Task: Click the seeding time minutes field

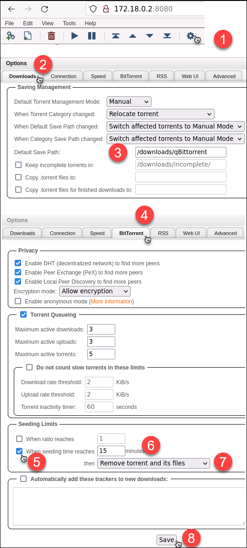Action: coord(111,451)
